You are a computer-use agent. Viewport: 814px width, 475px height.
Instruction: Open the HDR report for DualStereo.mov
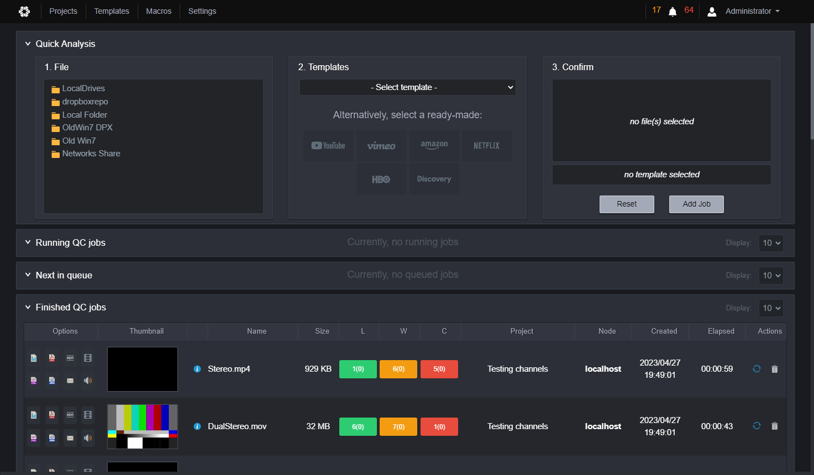[70, 415]
